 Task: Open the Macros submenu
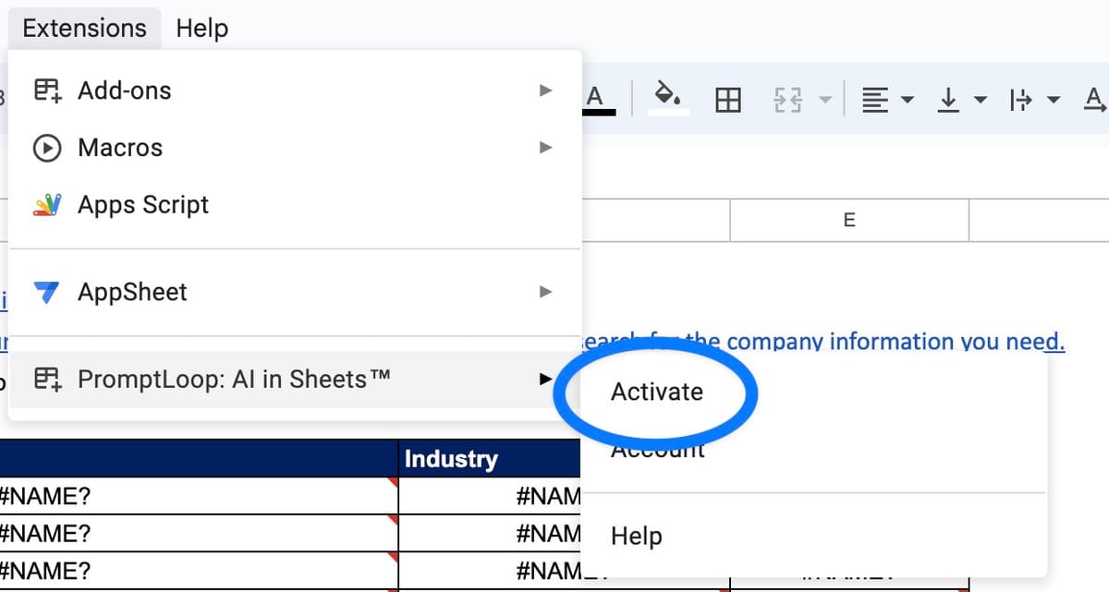(295, 148)
